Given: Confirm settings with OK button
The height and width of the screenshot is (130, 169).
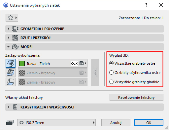Looking at the screenshot, I should 149,123.
